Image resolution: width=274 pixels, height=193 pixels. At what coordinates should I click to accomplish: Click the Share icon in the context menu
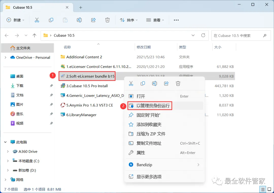(x=166, y=83)
